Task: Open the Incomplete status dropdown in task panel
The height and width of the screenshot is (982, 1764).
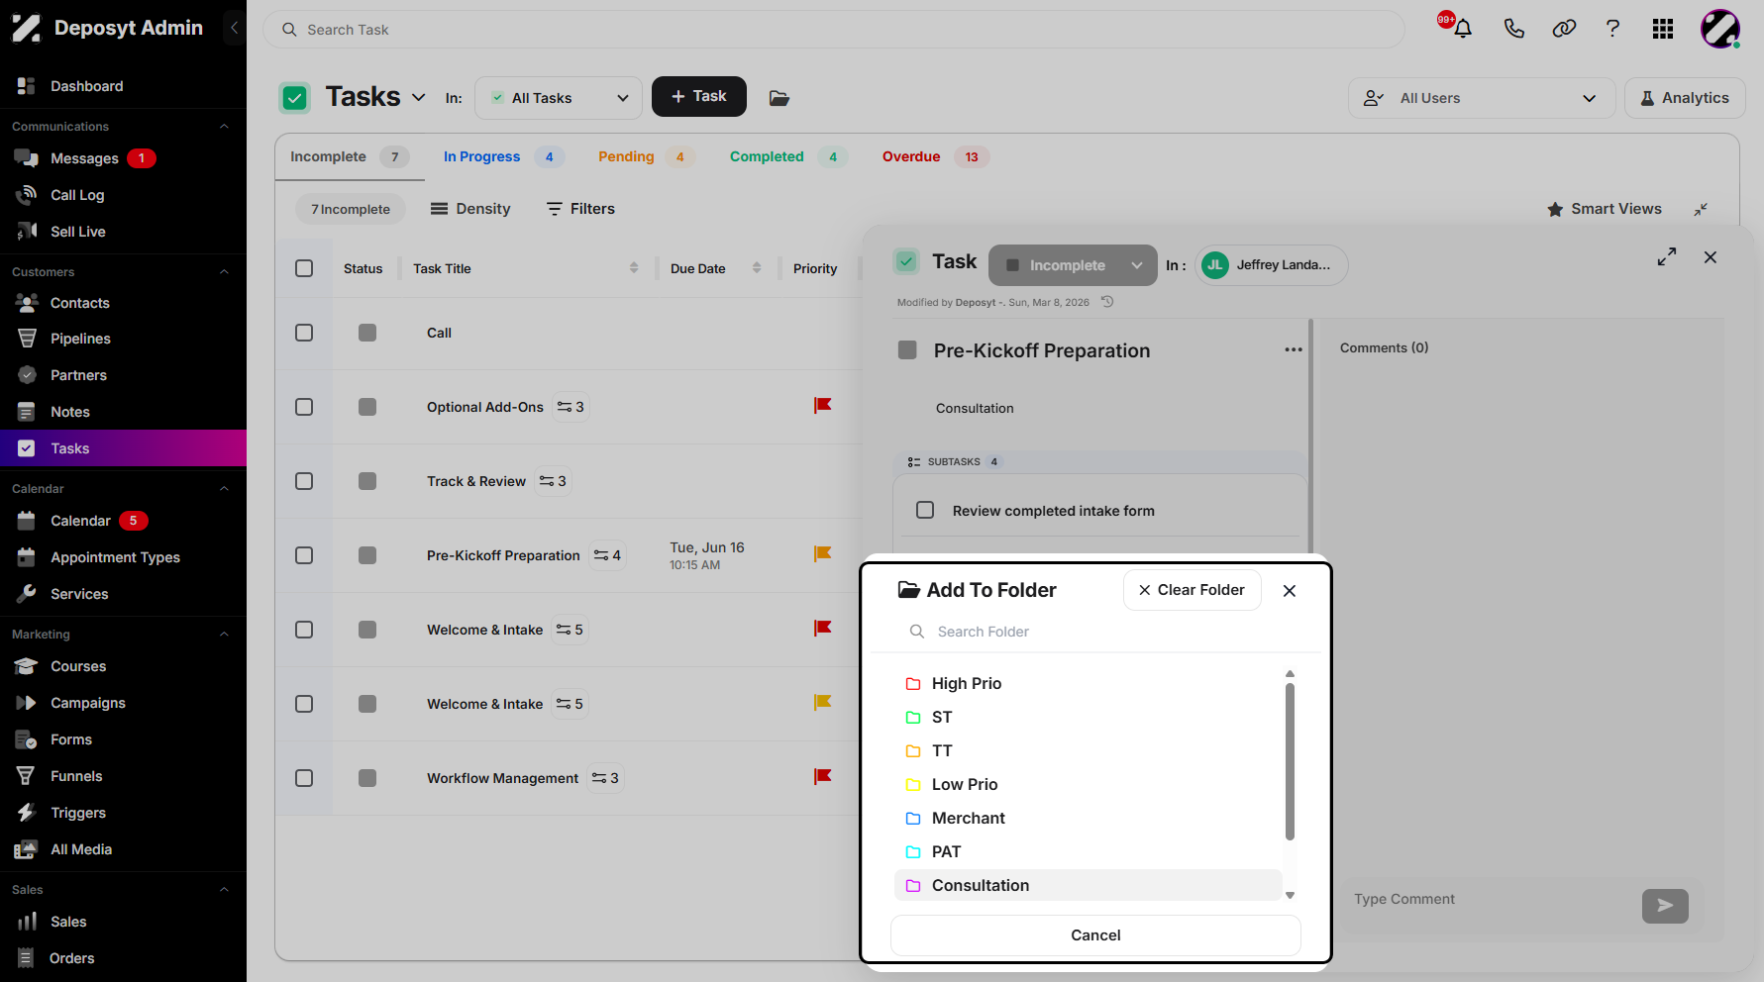Action: [1073, 265]
